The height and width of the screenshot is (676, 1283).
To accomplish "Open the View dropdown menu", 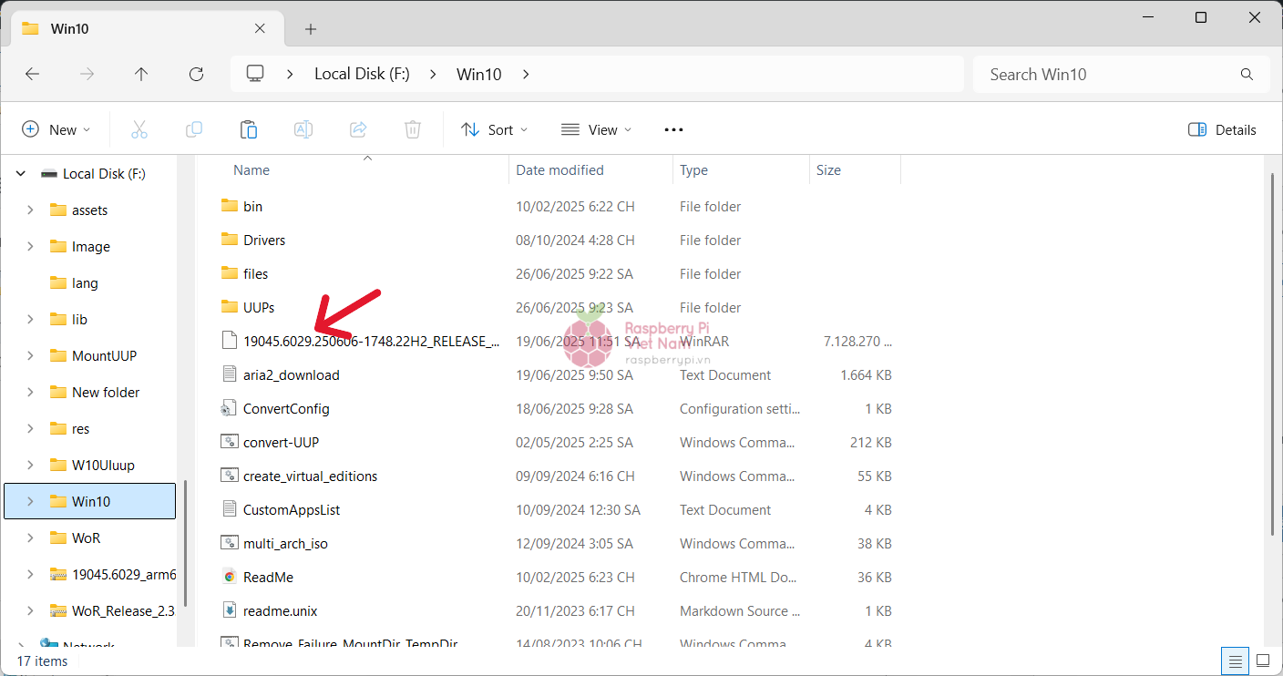I will point(596,129).
